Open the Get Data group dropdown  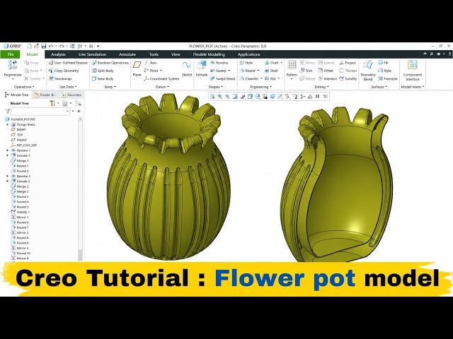point(68,87)
